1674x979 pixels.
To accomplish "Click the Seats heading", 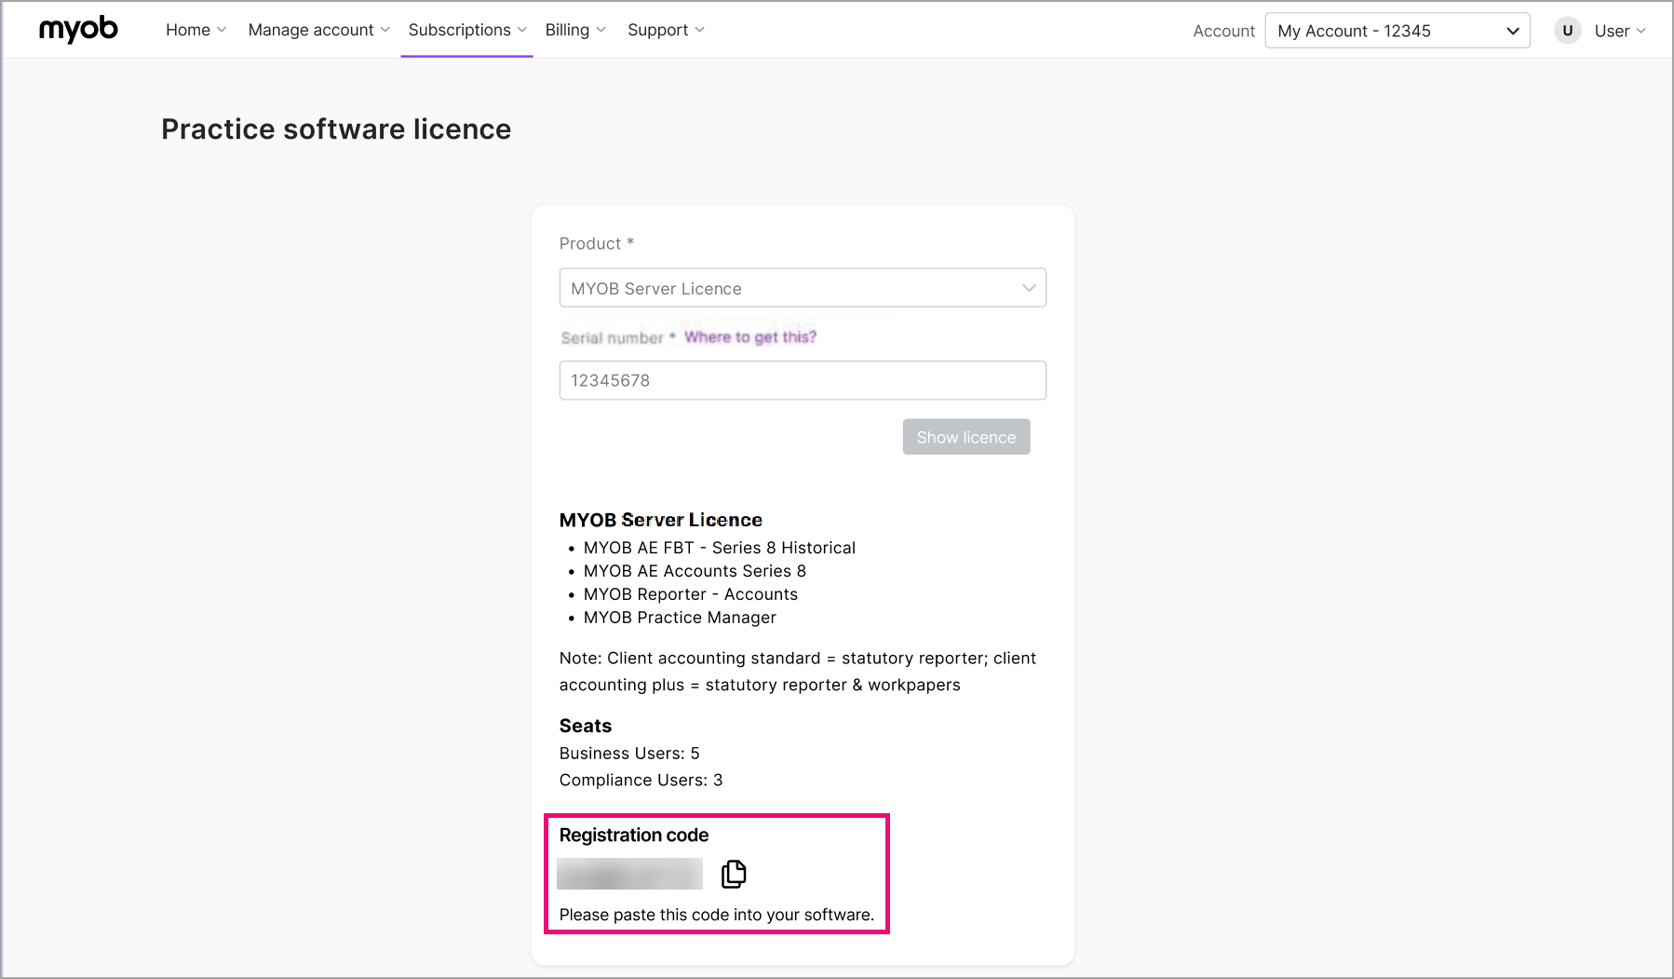I will pyautogui.click(x=586, y=726).
